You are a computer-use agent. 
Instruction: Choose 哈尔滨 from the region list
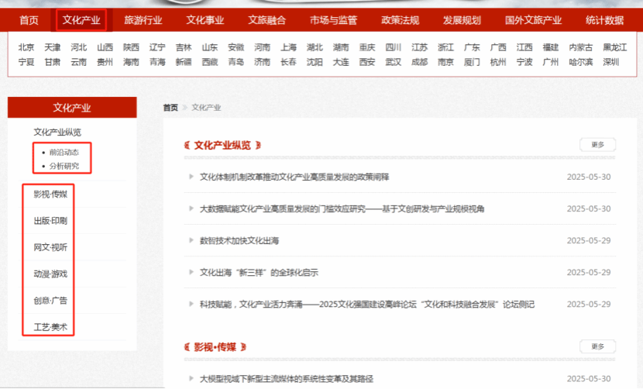[581, 62]
